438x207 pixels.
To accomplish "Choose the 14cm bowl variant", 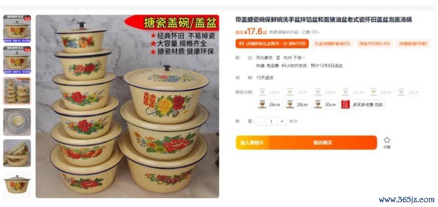I will point(270,92).
